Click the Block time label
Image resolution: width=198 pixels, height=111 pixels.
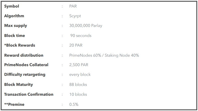(15, 36)
